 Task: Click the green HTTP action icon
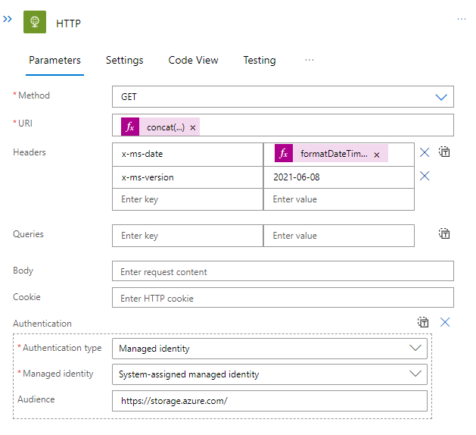[x=35, y=23]
